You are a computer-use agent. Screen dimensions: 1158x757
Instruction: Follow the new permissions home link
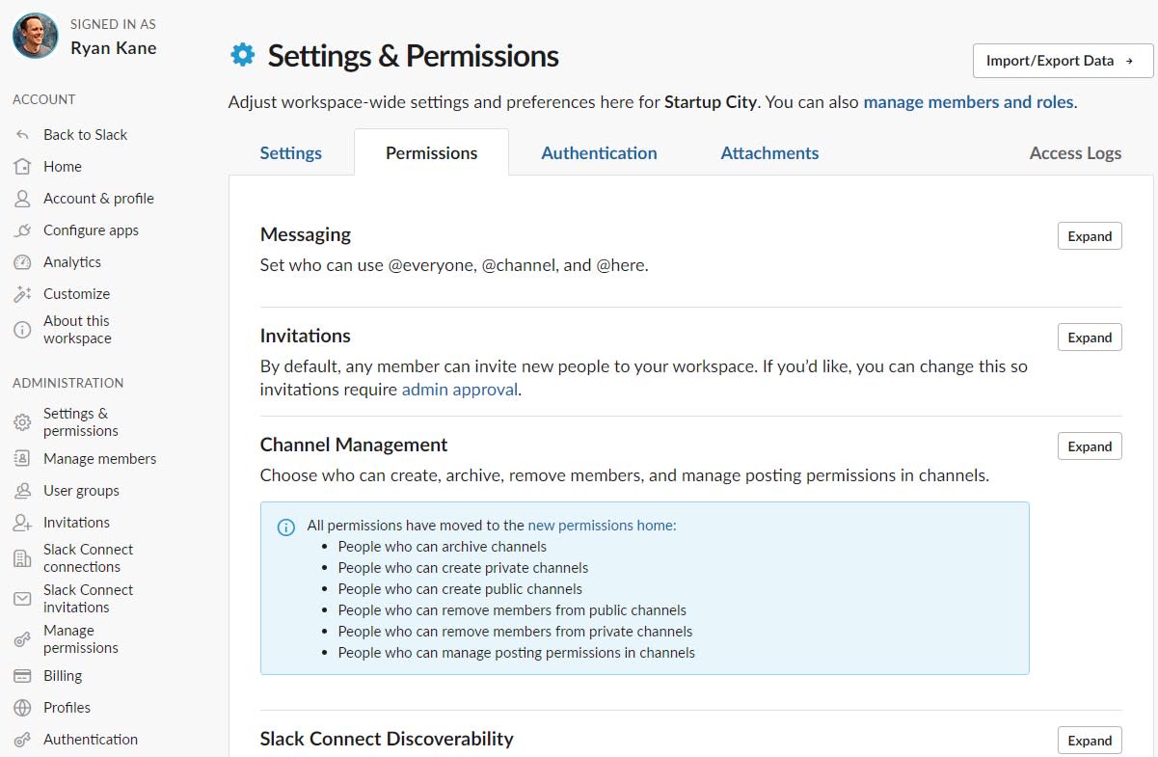601,526
